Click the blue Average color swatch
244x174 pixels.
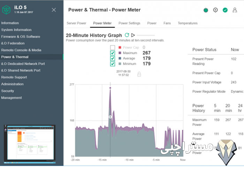point(120,58)
